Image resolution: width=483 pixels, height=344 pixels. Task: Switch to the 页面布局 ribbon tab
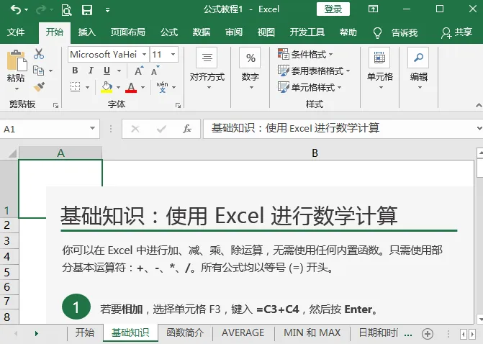click(x=127, y=32)
